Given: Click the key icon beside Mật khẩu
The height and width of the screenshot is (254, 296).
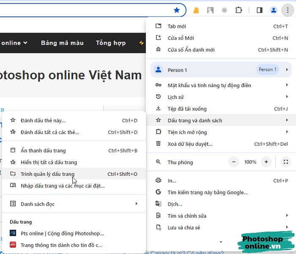Looking at the screenshot, I should pos(158,85).
